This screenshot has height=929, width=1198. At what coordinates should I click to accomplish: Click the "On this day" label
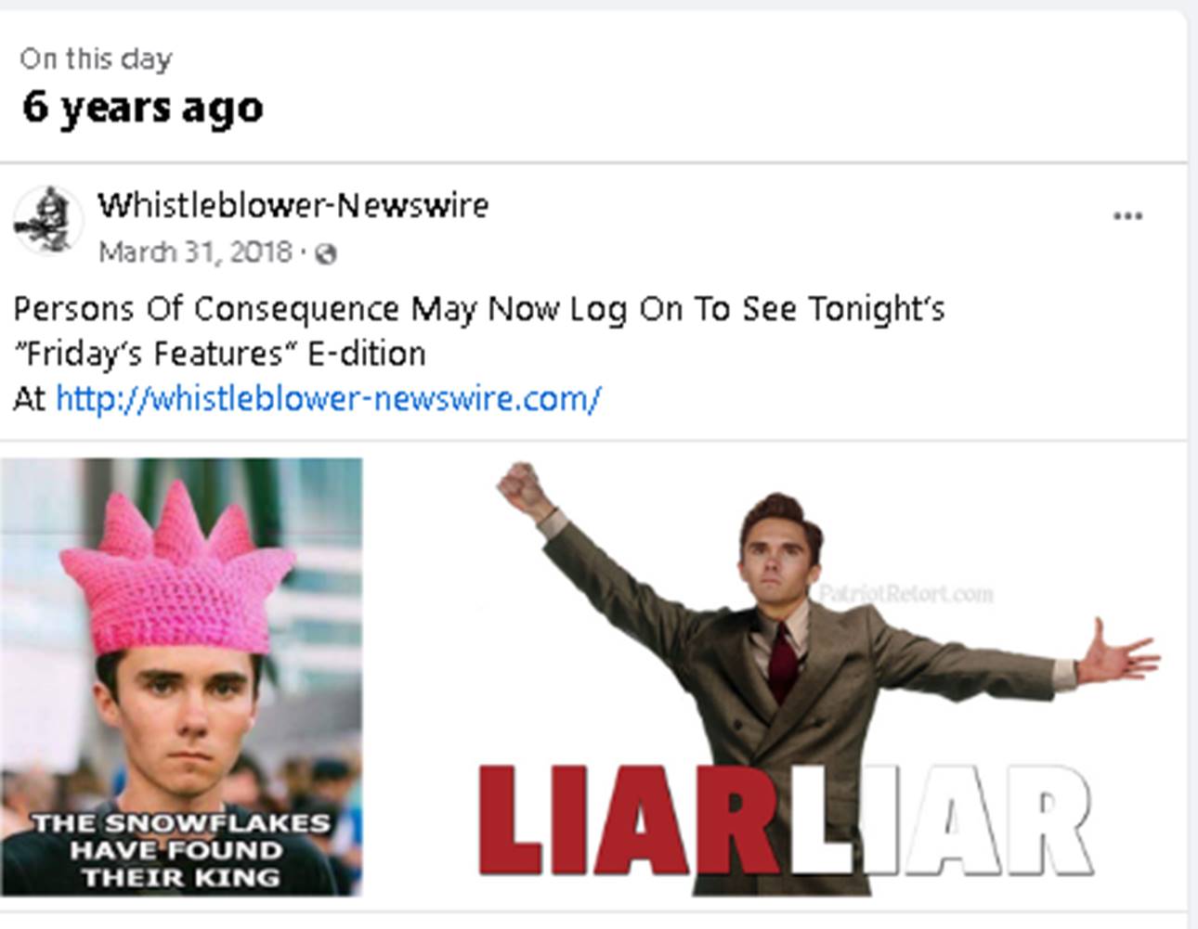[96, 58]
